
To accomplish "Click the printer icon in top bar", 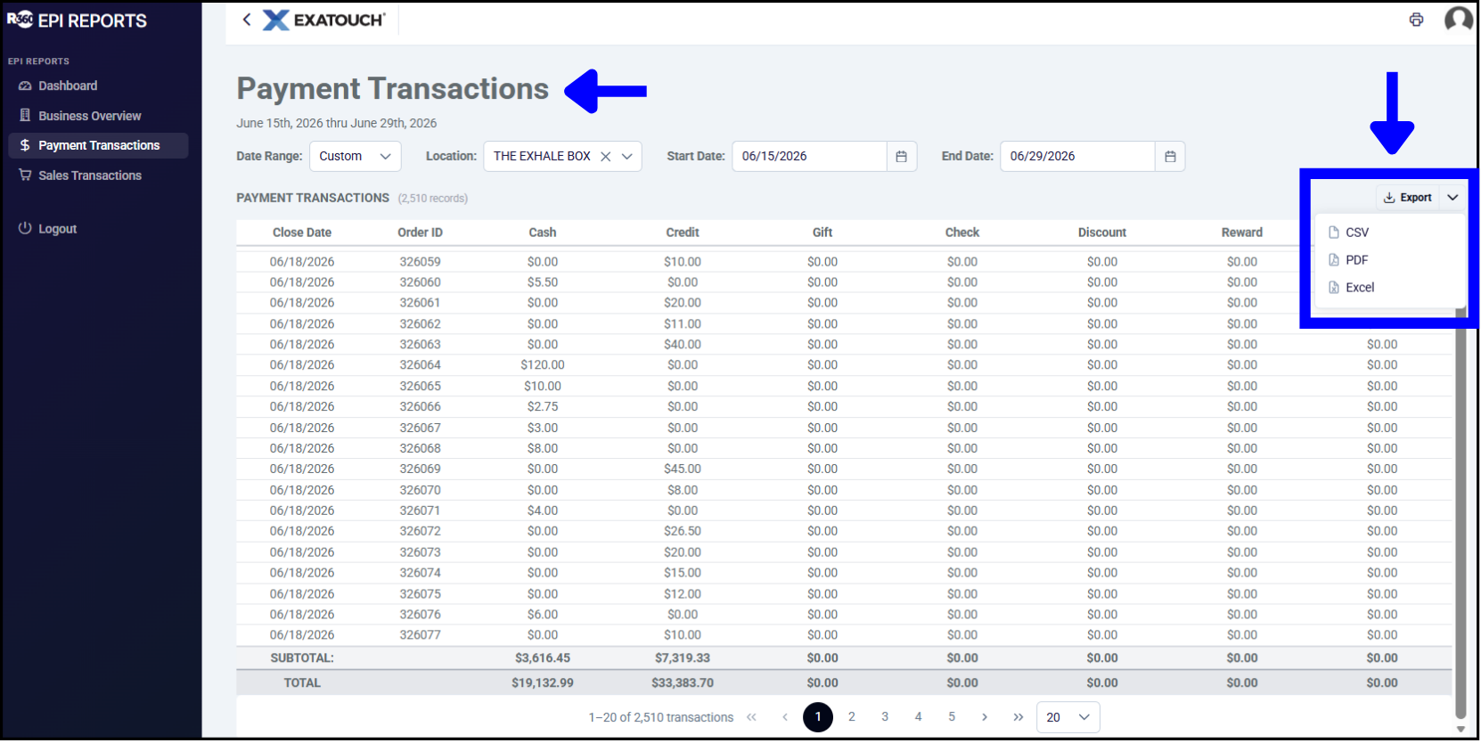I will tap(1416, 20).
